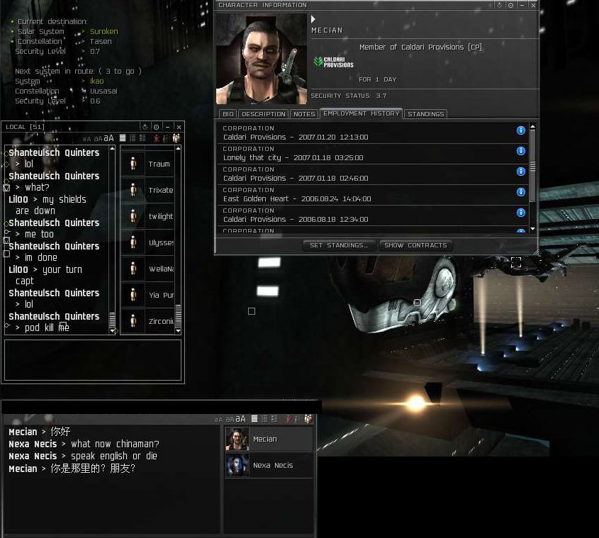599x538 pixels.
Task: Pin the Character Information window
Action: pyautogui.click(x=500, y=5)
